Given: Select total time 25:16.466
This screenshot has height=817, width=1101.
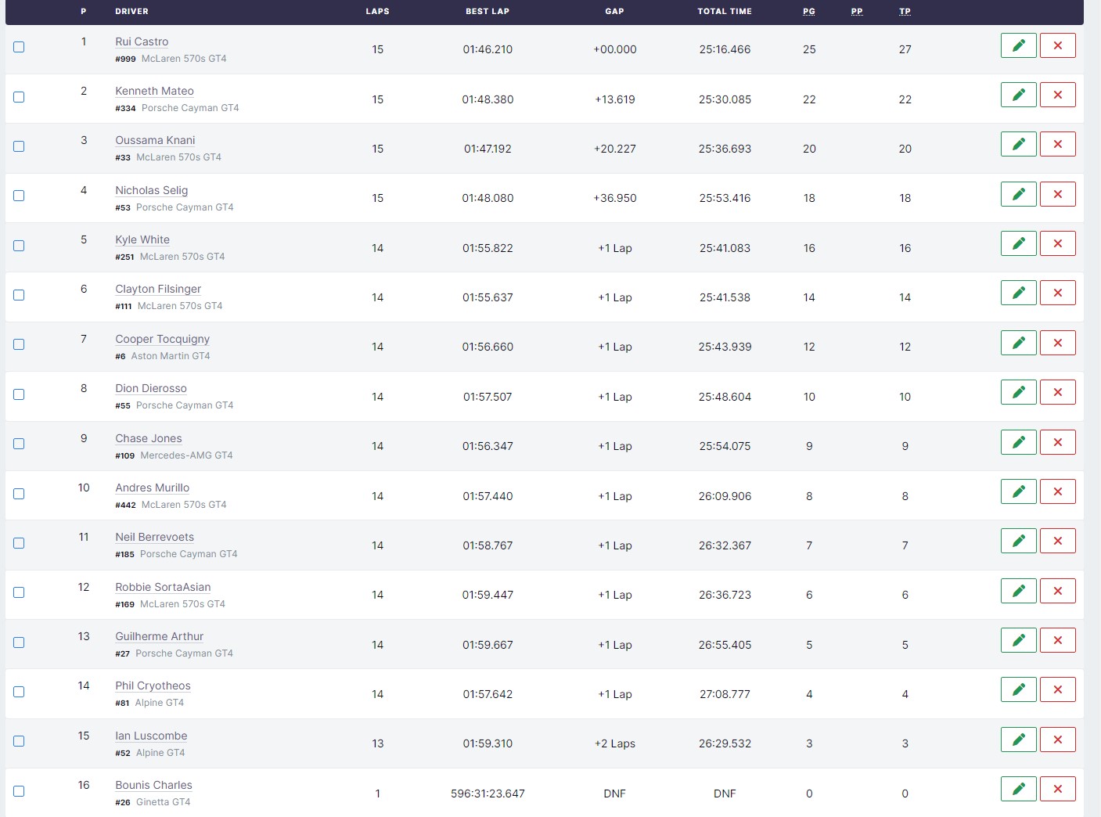Looking at the screenshot, I should 725,49.
